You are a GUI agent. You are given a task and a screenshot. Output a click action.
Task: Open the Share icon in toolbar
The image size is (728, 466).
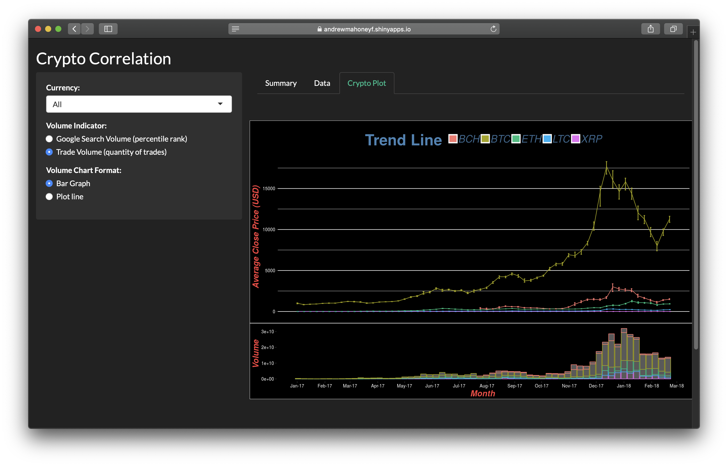pos(650,29)
